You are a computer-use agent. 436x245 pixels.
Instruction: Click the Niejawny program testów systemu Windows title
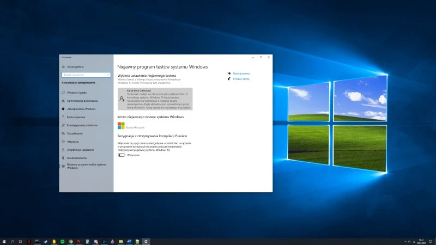[162, 66]
